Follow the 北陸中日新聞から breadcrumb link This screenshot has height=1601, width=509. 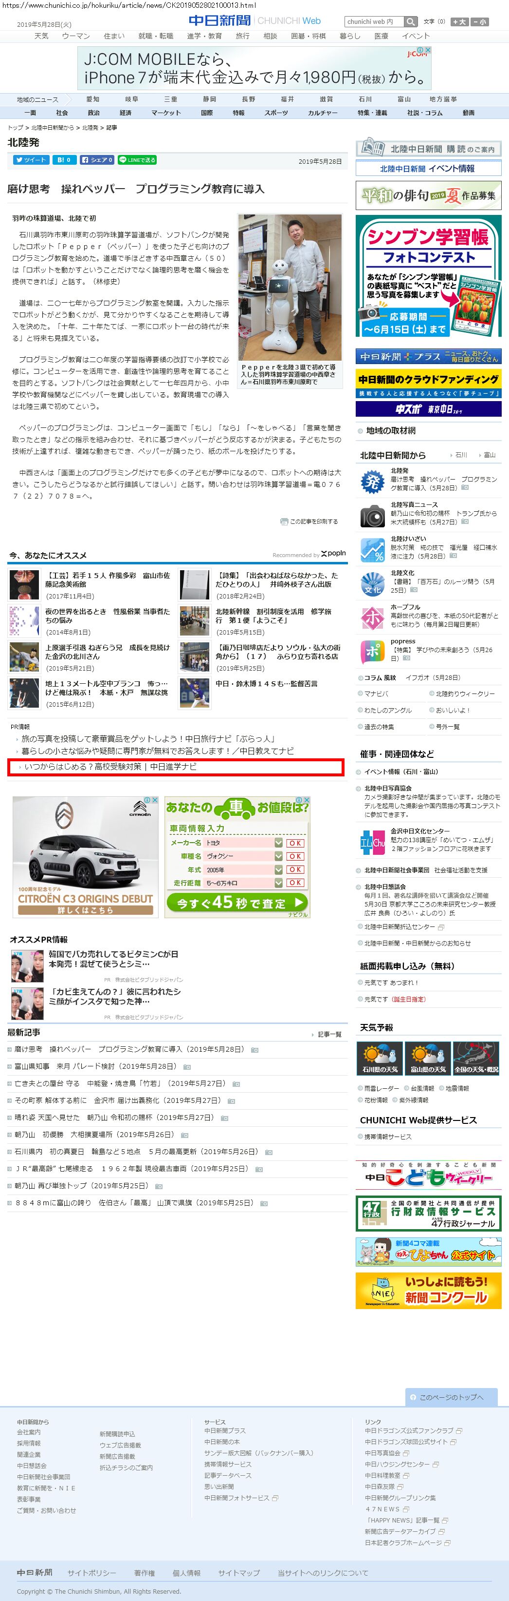coord(53,127)
